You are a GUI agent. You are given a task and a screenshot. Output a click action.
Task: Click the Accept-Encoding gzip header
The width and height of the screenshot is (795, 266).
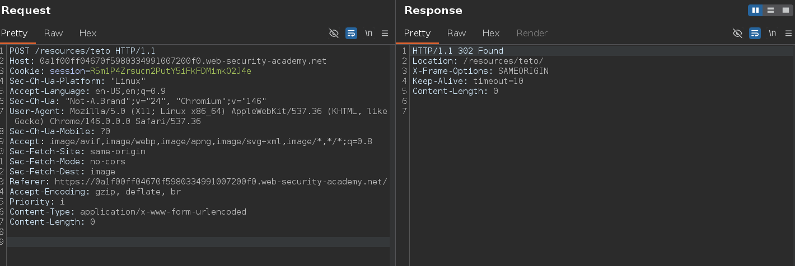click(x=95, y=192)
